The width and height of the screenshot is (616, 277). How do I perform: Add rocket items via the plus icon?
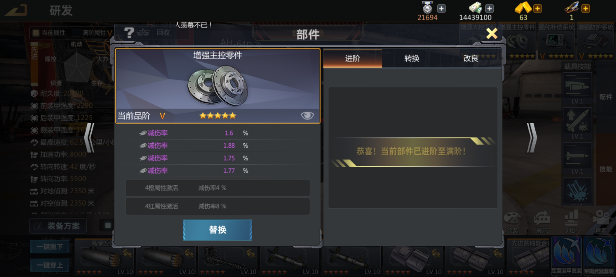[x=585, y=8]
